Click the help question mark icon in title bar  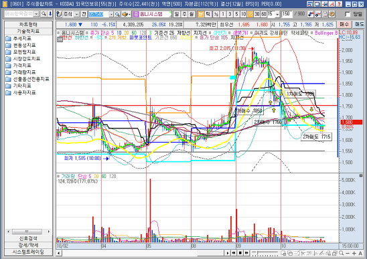point(339,4)
